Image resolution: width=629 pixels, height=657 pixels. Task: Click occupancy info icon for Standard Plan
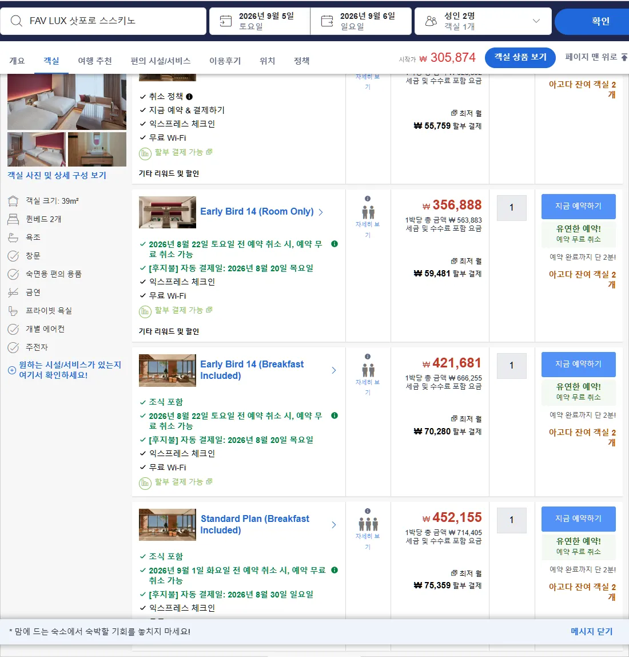tap(368, 511)
